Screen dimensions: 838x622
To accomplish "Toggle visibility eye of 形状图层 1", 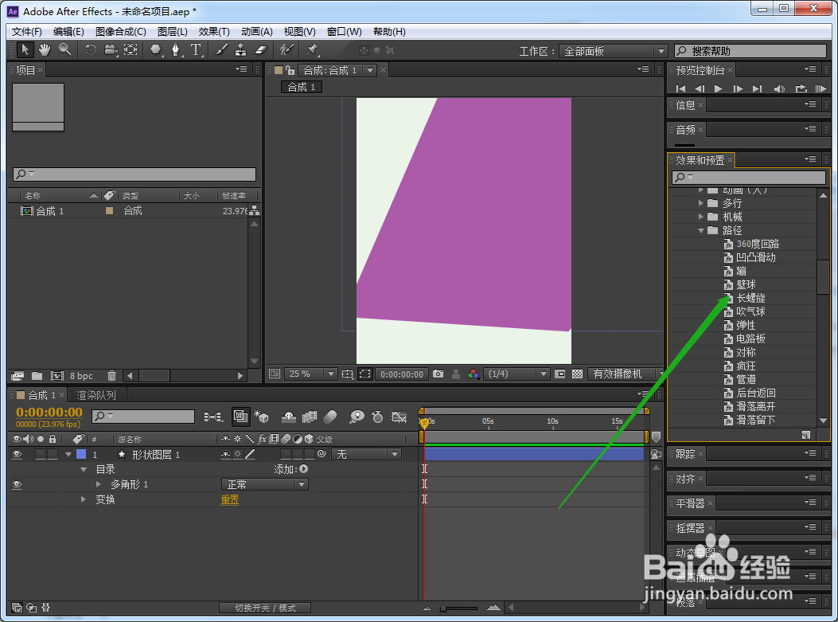I will point(17,455).
